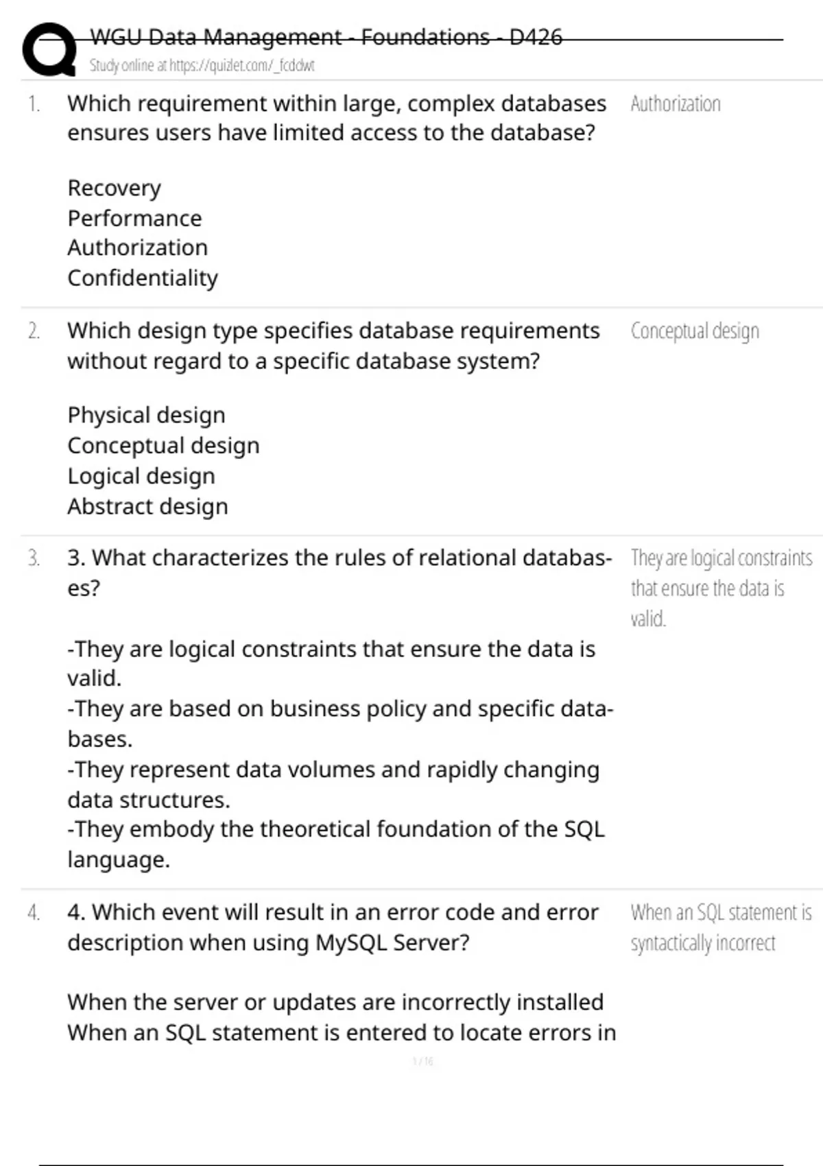Select option about theoretical foundation of SQL
Screen dimensions: 823x1166
click(335, 844)
